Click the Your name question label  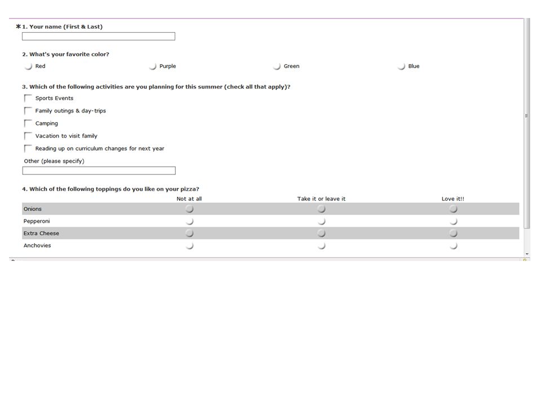click(x=62, y=26)
